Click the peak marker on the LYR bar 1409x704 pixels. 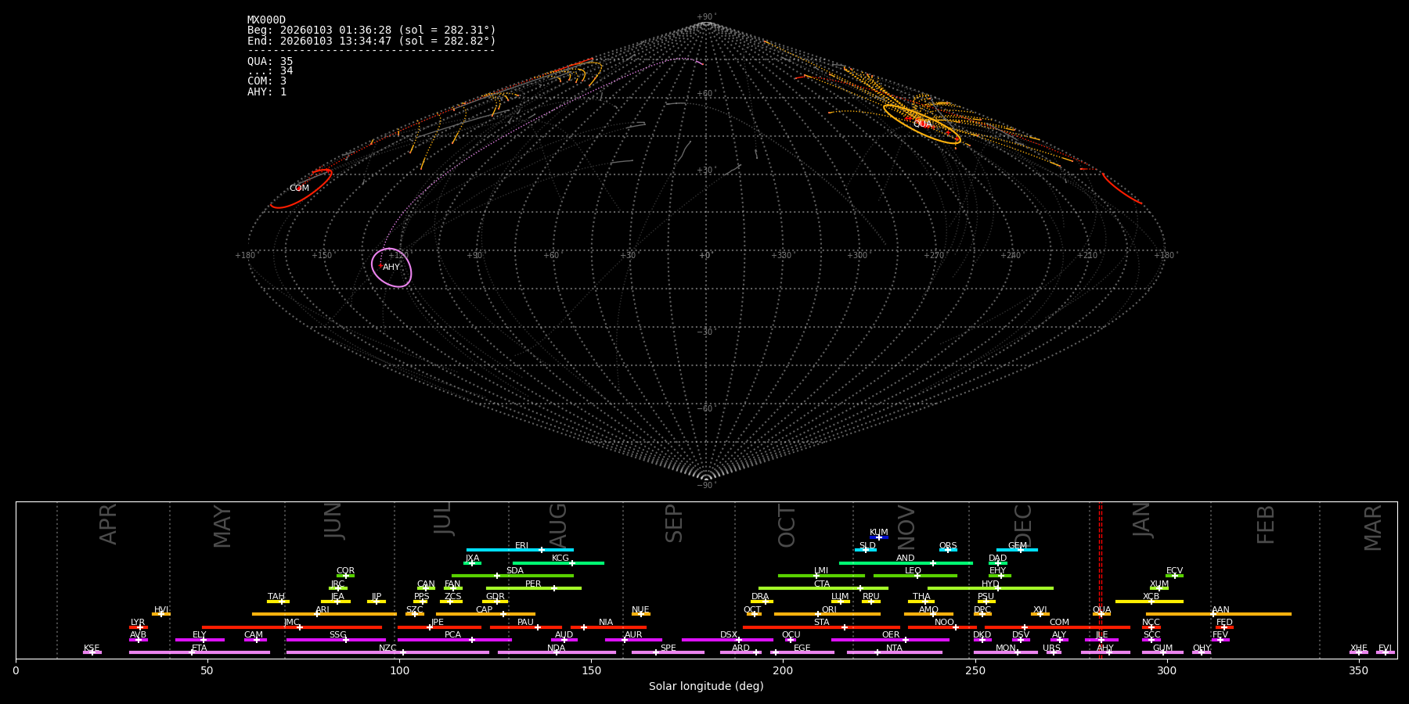click(x=140, y=627)
